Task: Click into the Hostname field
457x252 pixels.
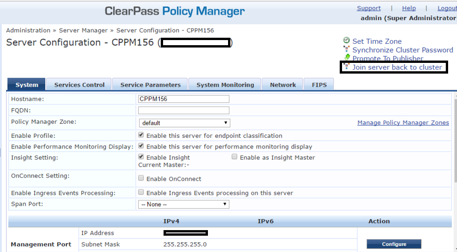Action: tap(184, 99)
